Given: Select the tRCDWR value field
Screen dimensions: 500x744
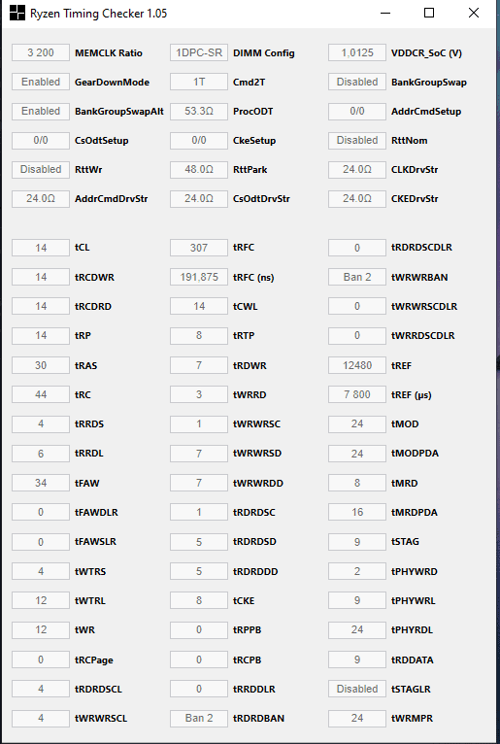Looking at the screenshot, I should pyautogui.click(x=41, y=277).
